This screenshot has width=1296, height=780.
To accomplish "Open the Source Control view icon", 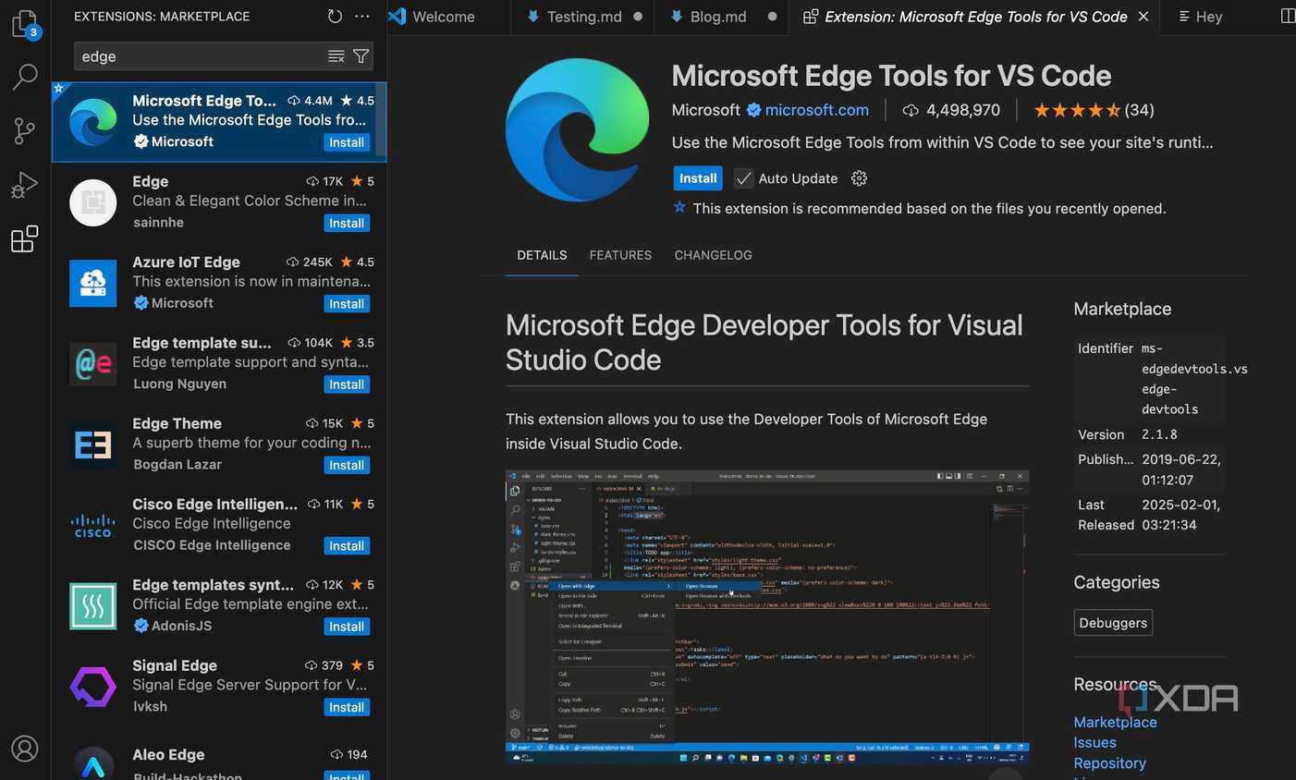I will pos(25,131).
